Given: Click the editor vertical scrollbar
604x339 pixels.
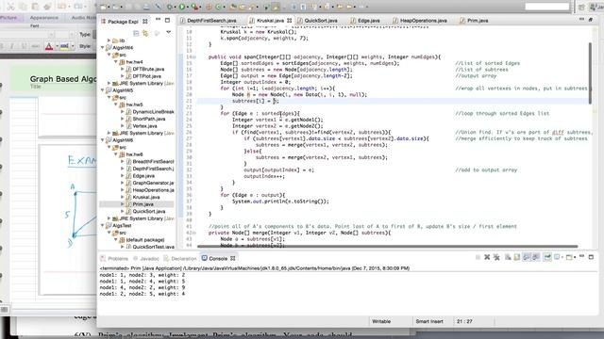Looking at the screenshot, I should [x=590, y=73].
